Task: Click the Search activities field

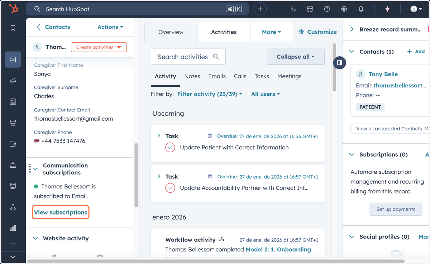Action: pos(188,57)
